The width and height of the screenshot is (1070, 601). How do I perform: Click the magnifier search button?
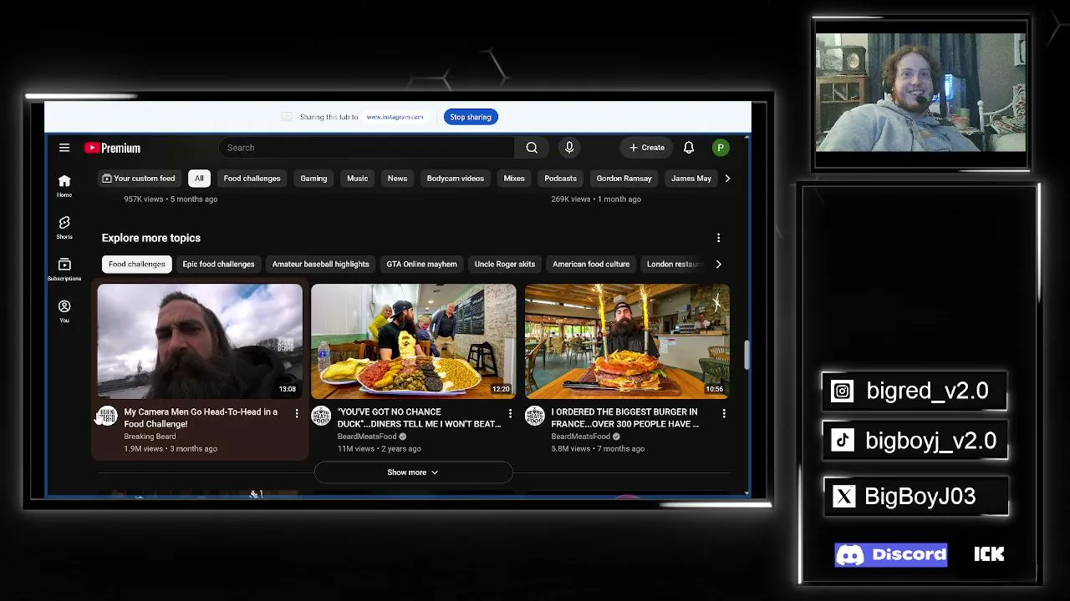532,148
